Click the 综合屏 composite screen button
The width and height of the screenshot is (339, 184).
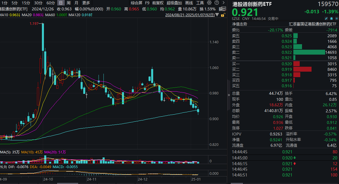(x=136, y=3)
